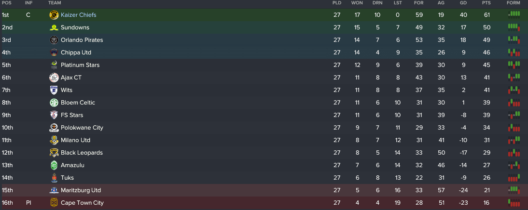View Kaizer Chiefs form indicator bars
Viewport: 528px width, 210px height.
(x=514, y=14)
